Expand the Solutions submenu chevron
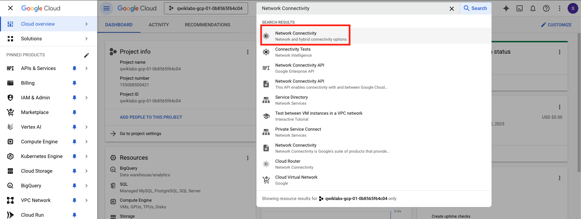The image size is (581, 219). 86,39
